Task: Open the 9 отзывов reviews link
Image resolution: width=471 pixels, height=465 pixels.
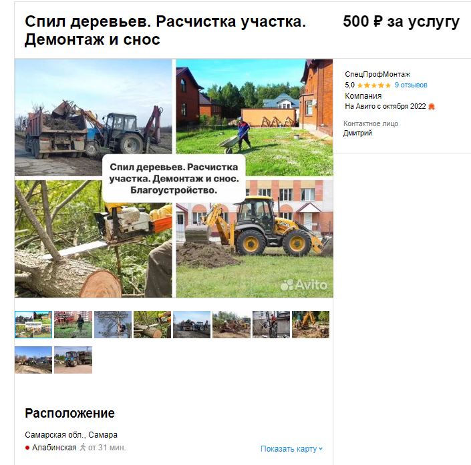Action: [x=411, y=85]
